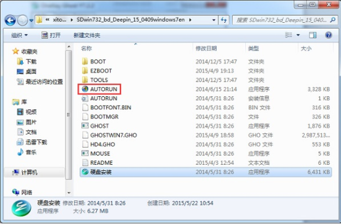Select the GHOSTWIN7.GHO file icon
341x224 pixels.
85,135
